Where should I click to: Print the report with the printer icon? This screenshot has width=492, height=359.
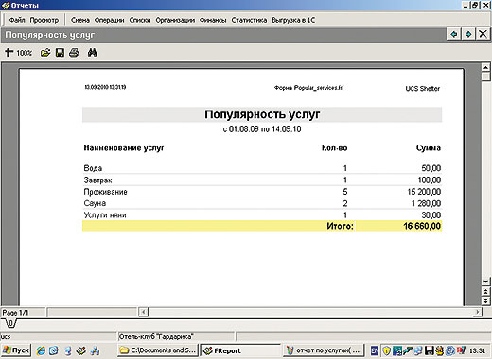(74, 53)
